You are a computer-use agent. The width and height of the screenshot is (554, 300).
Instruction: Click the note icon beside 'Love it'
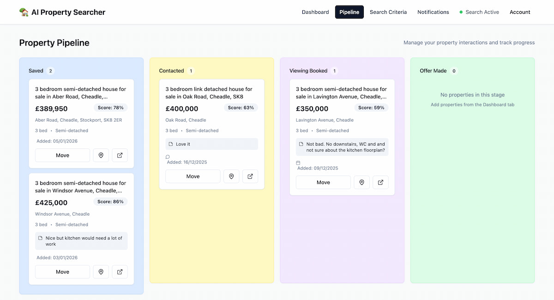170,143
